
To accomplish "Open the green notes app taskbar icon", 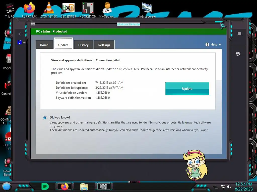I will pos(45,186).
